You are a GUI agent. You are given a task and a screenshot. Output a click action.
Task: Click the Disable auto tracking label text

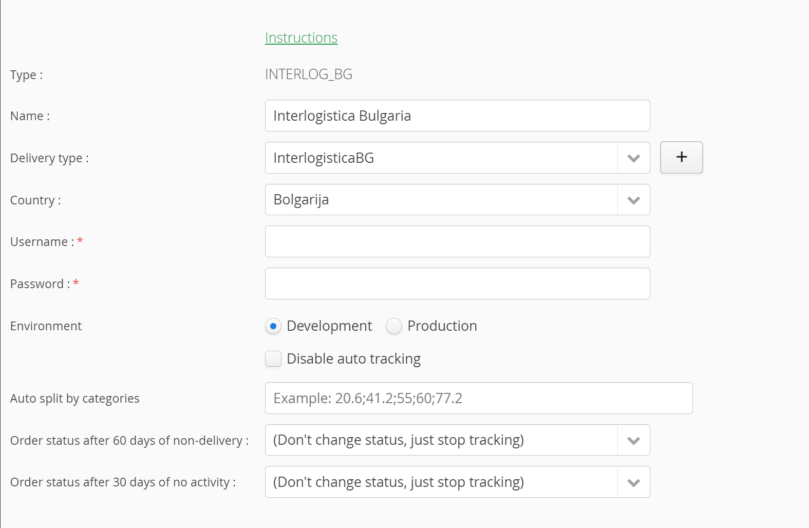(x=354, y=359)
